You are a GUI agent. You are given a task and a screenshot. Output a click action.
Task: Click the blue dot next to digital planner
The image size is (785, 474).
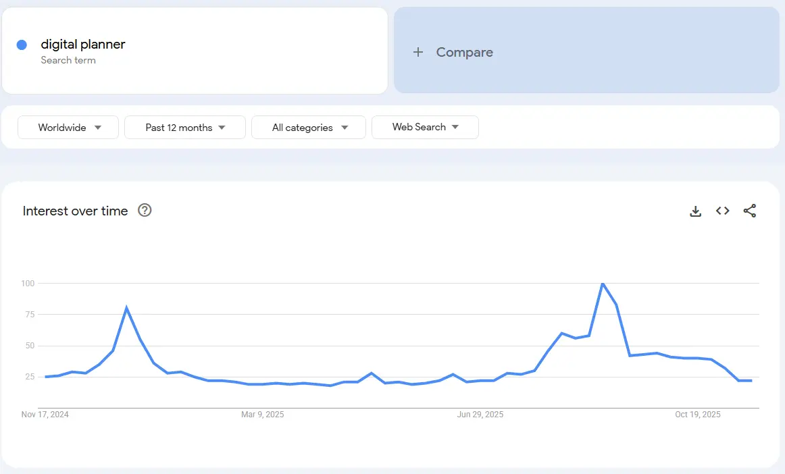point(22,45)
